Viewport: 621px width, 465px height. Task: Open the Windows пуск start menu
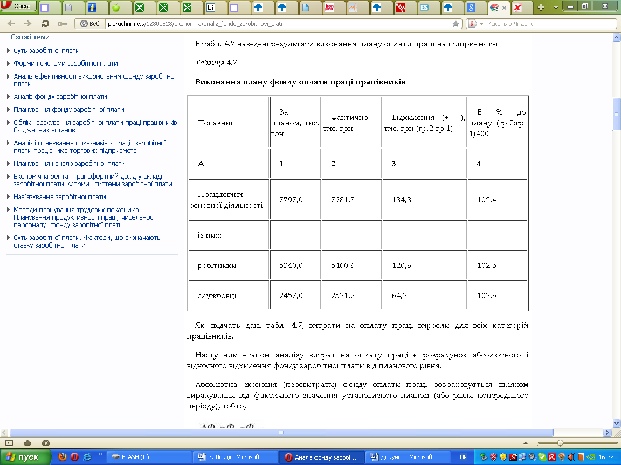pyautogui.click(x=26, y=457)
